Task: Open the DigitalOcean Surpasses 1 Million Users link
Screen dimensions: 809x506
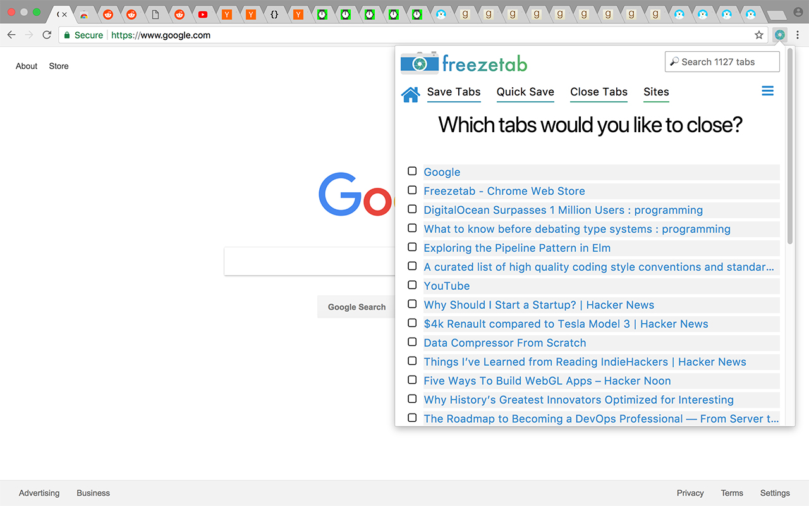Action: coord(563,210)
